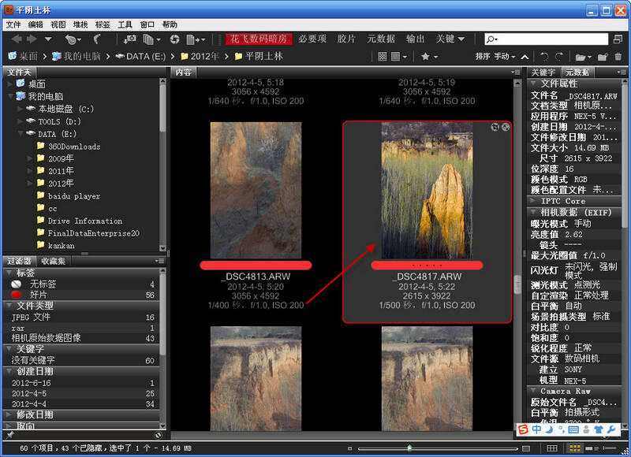Click larger thumbnail size icon
The width and height of the screenshot is (631, 457).
(x=526, y=448)
